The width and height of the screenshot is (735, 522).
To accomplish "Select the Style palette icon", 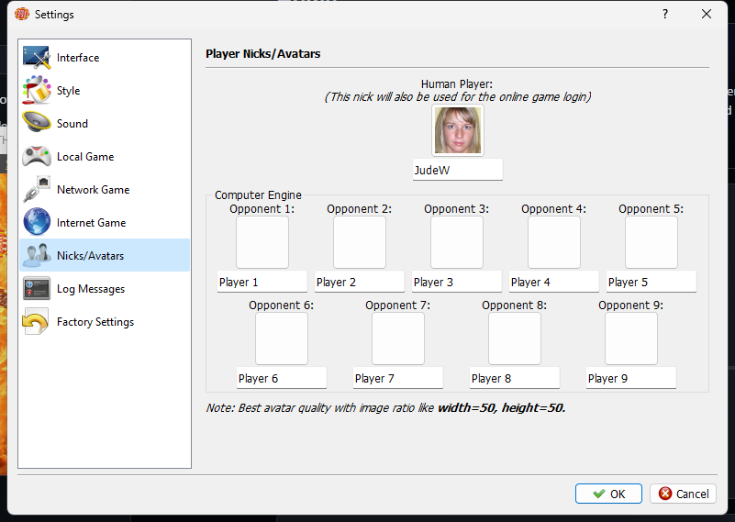I will point(37,91).
